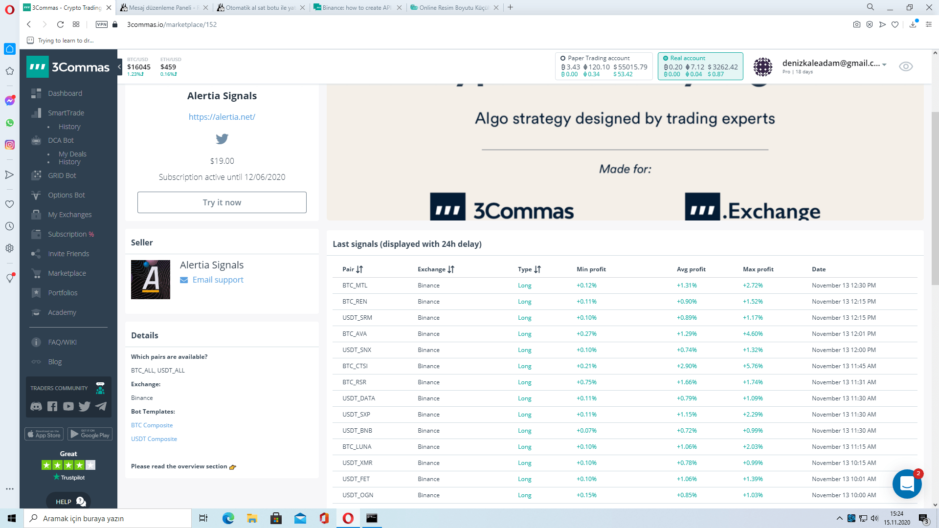Image resolution: width=939 pixels, height=528 pixels.
Task: Download from the App Store badge
Action: coord(45,434)
